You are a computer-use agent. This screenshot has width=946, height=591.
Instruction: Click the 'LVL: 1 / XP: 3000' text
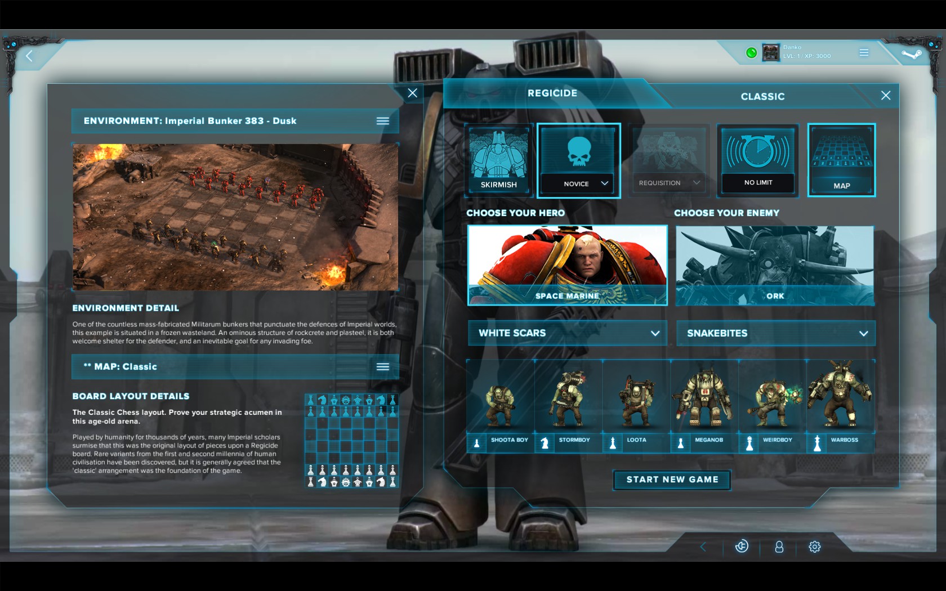(806, 56)
